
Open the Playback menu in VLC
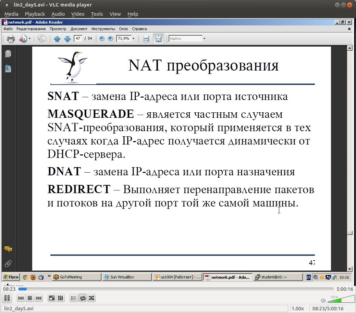point(35,14)
